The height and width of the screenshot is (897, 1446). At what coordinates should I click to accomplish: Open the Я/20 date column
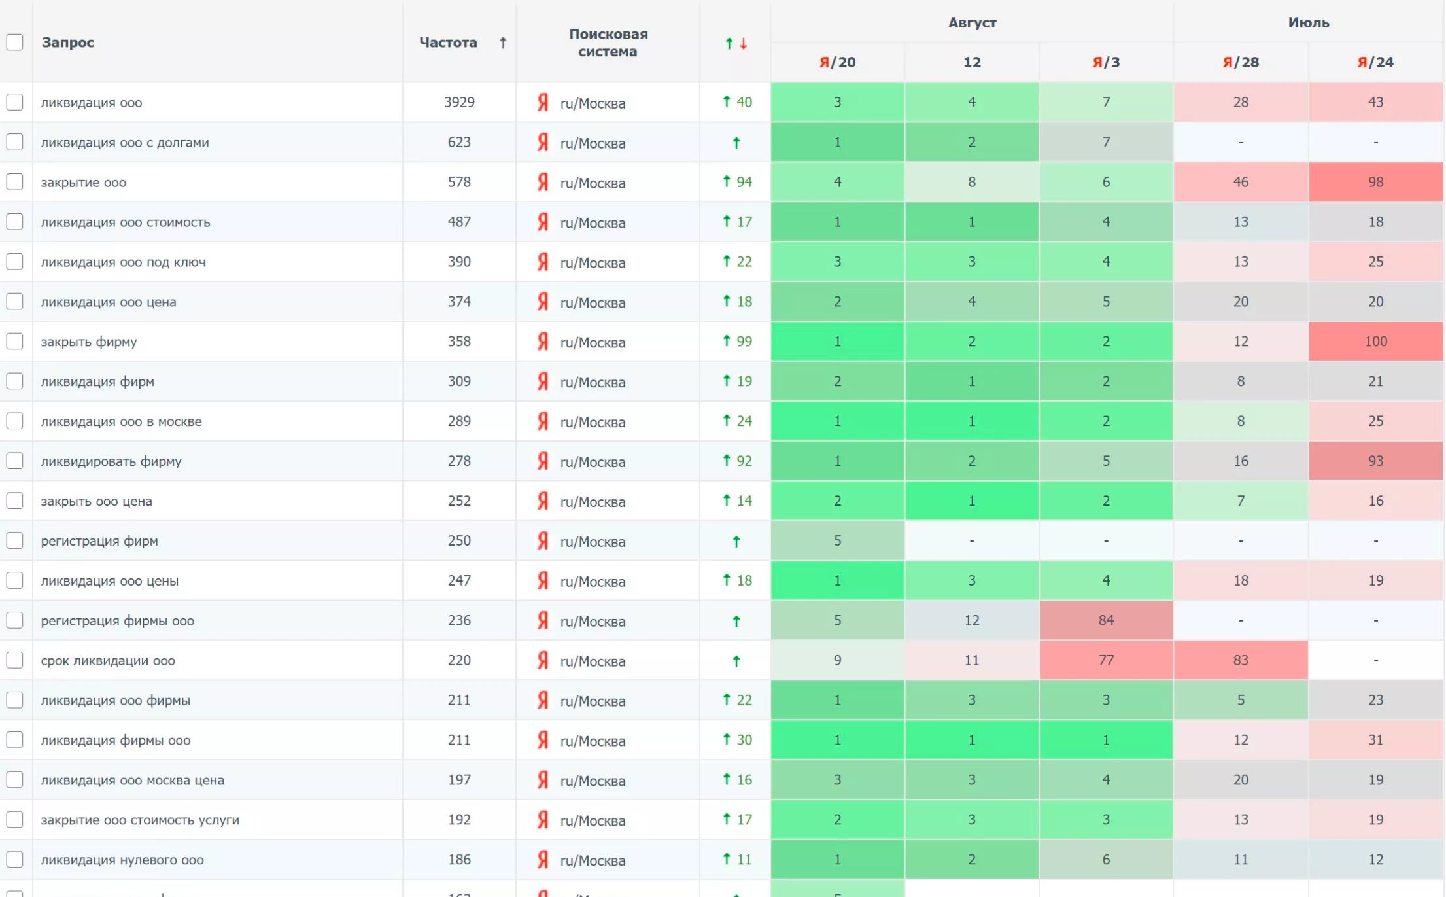coord(837,62)
